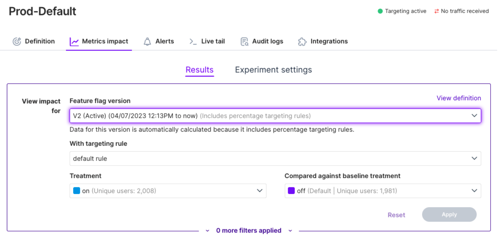Click the Alerts bell icon

pyautogui.click(x=147, y=41)
